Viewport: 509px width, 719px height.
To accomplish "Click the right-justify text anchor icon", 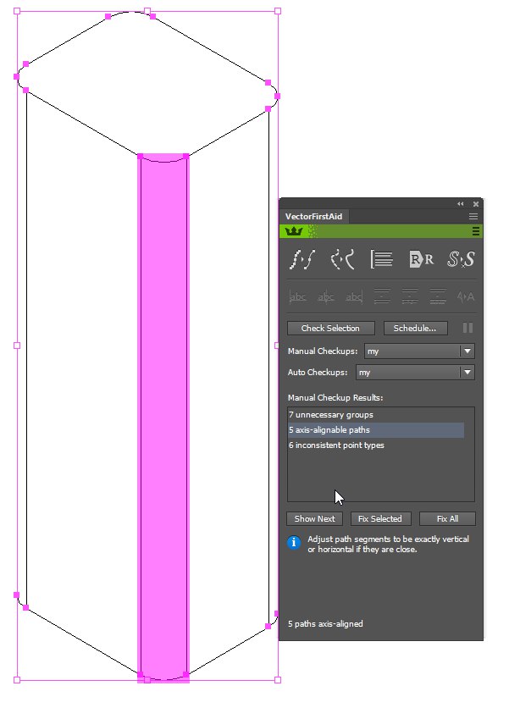I will (353, 296).
